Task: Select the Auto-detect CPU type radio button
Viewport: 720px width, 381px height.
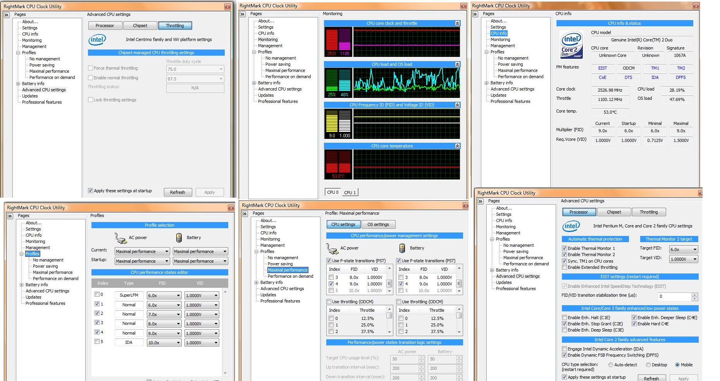Action: (x=611, y=365)
